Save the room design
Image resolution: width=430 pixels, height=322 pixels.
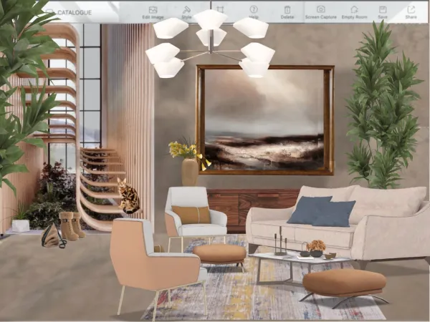click(383, 11)
